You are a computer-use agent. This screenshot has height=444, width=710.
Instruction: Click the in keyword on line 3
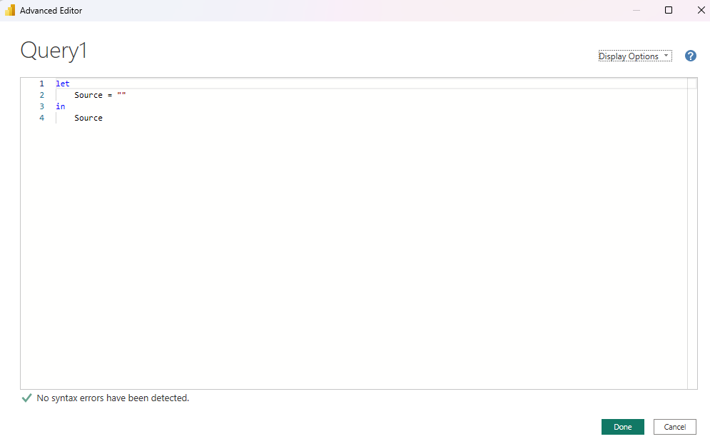click(x=60, y=106)
